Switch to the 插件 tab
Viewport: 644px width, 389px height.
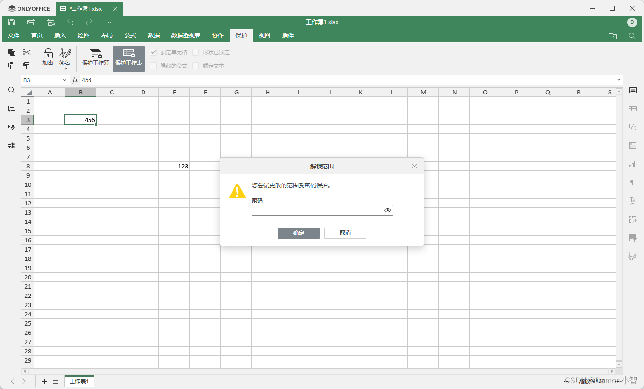288,36
